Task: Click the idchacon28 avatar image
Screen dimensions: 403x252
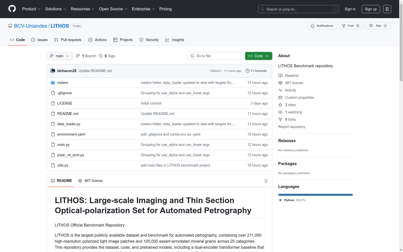Action: tap(53, 71)
